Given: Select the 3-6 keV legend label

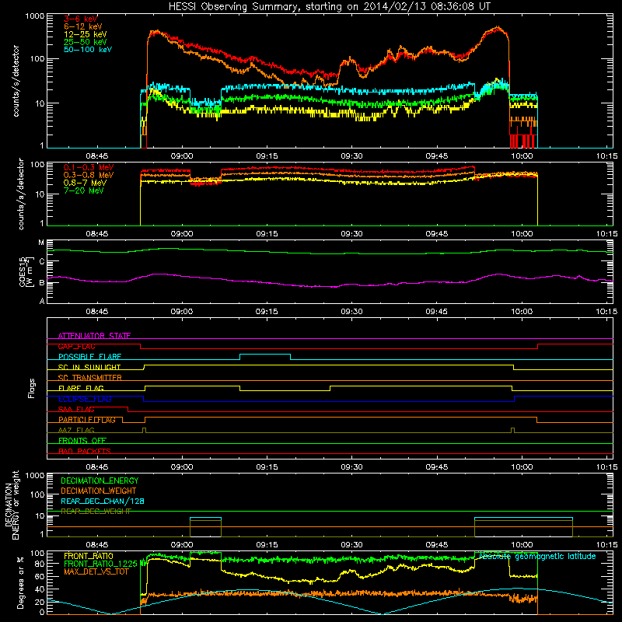Looking at the screenshot, I should coord(81,19).
